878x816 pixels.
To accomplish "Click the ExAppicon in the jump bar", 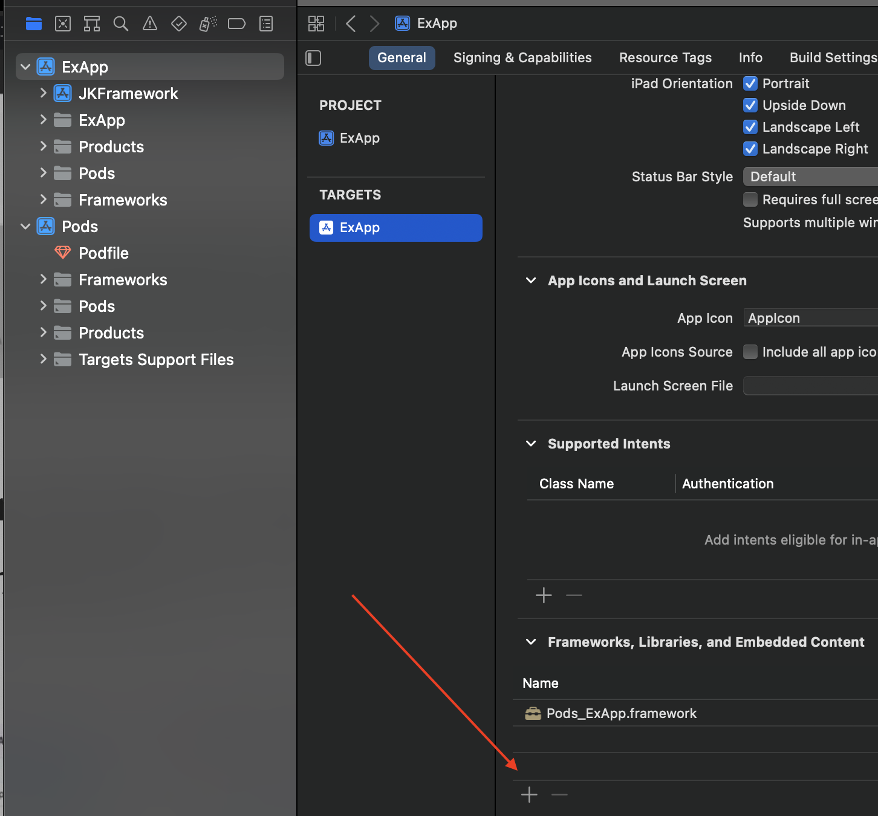I will [402, 24].
